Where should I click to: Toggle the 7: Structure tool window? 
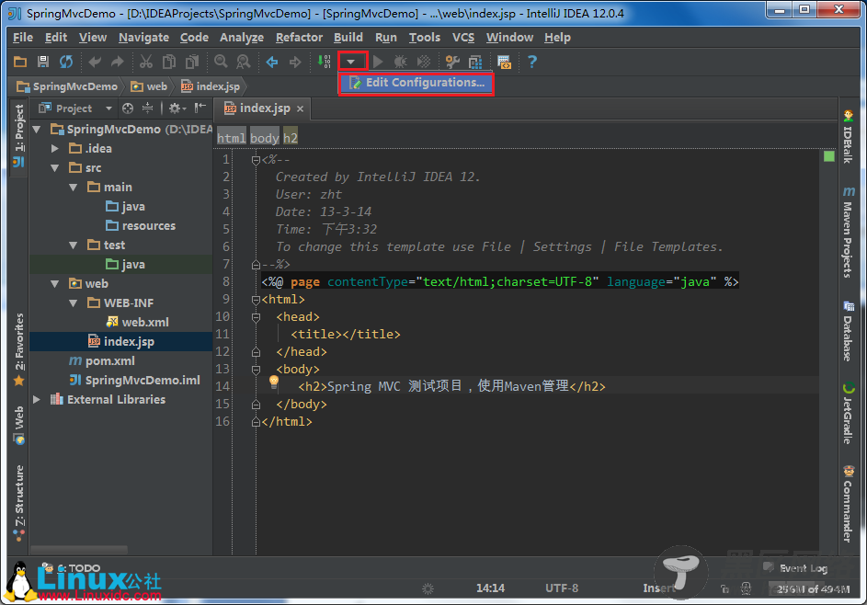coord(18,502)
